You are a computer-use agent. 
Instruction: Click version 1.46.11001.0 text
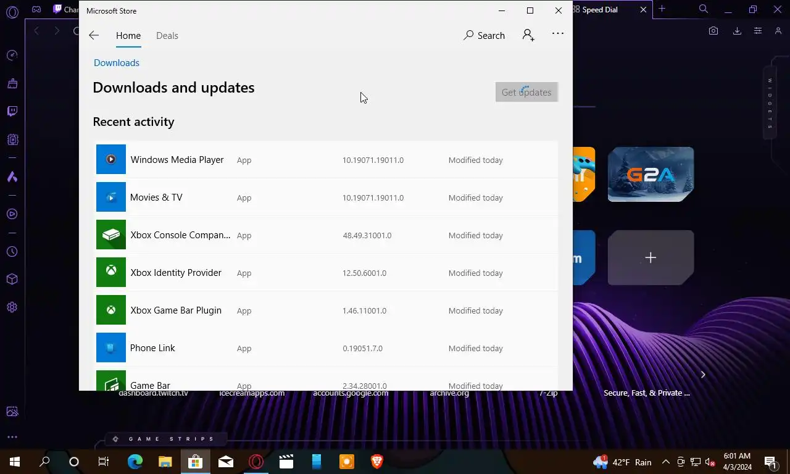pyautogui.click(x=365, y=310)
